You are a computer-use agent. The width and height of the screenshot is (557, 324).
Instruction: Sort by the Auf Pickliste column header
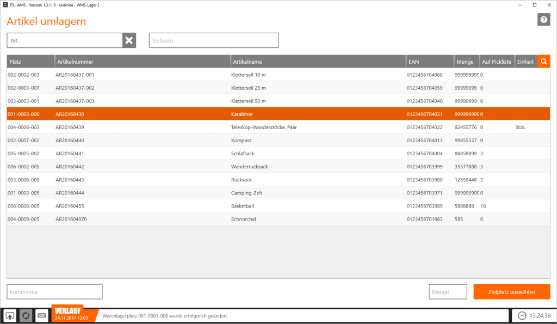pyautogui.click(x=497, y=62)
